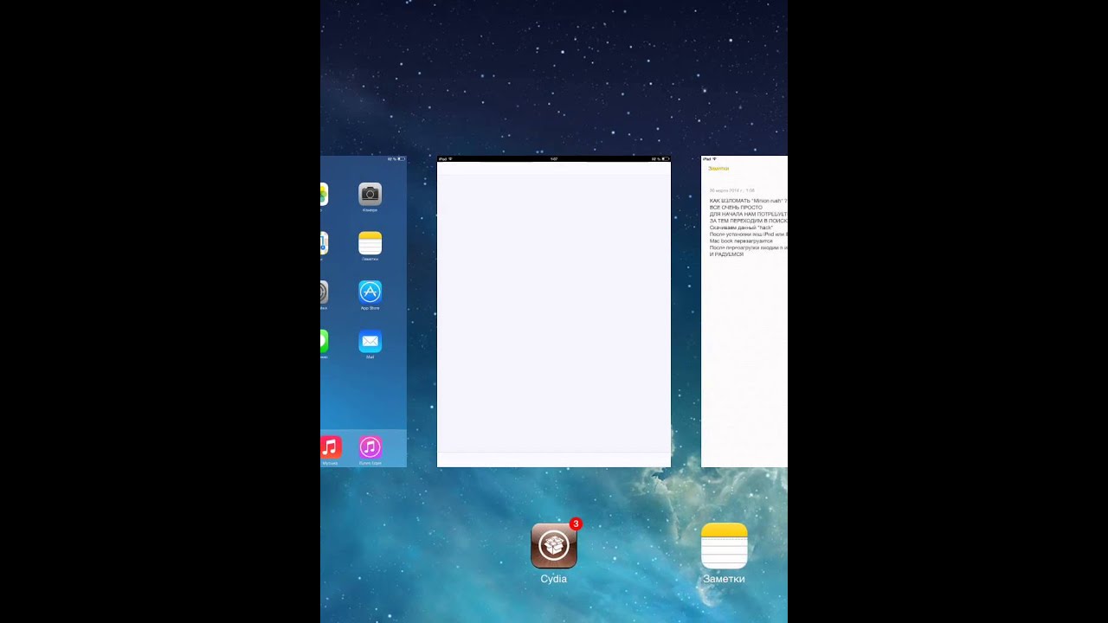The height and width of the screenshot is (623, 1108).
Task: Open the Cydia app icon with badge
Action: pyautogui.click(x=554, y=545)
